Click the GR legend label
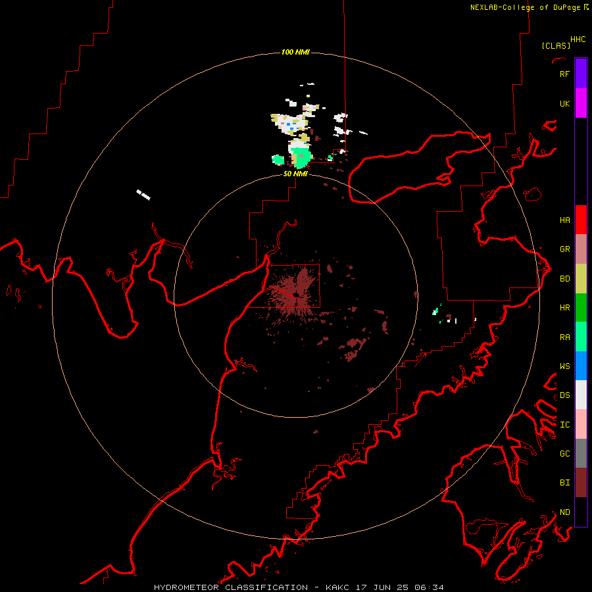This screenshot has height=592, width=592. pos(565,249)
